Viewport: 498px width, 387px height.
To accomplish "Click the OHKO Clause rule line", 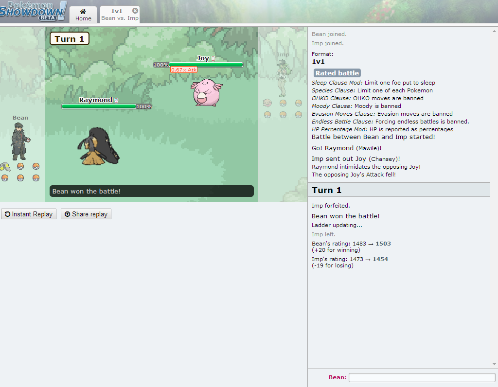I will point(368,98).
